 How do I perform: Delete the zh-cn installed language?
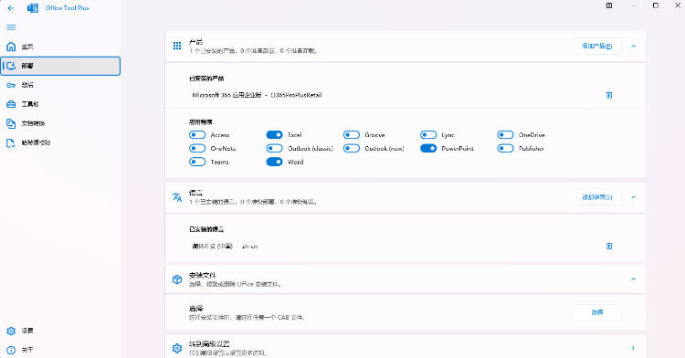pos(609,247)
